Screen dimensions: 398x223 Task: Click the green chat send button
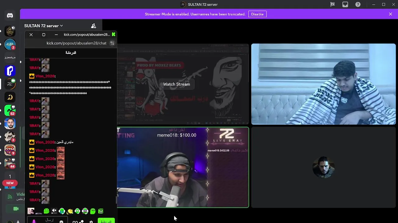pyautogui.click(x=106, y=221)
